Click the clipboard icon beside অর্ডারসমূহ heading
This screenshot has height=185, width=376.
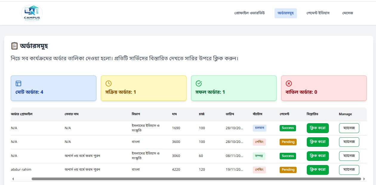point(14,46)
